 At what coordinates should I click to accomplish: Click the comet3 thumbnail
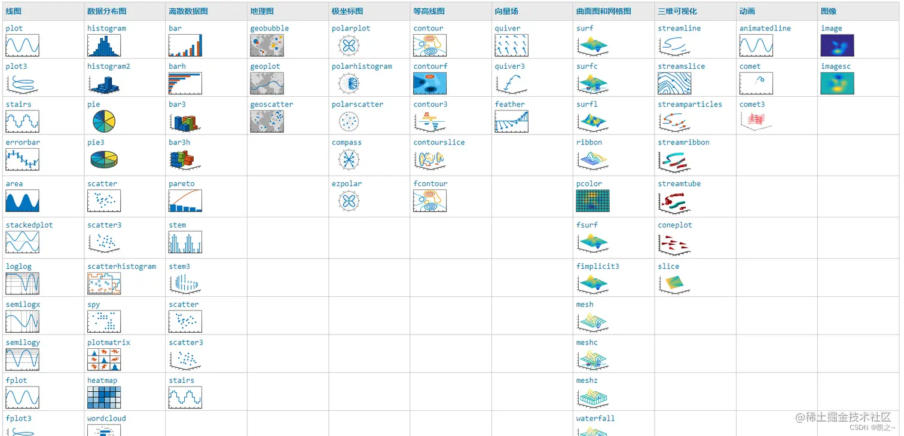click(756, 121)
